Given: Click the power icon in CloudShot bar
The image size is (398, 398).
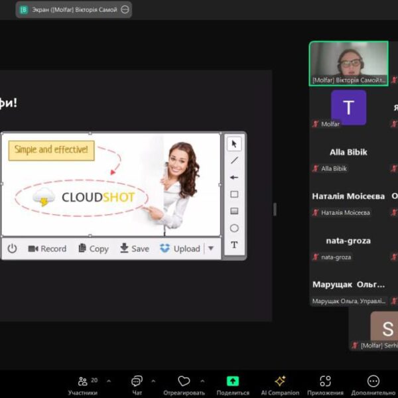Looking at the screenshot, I should tap(12, 249).
